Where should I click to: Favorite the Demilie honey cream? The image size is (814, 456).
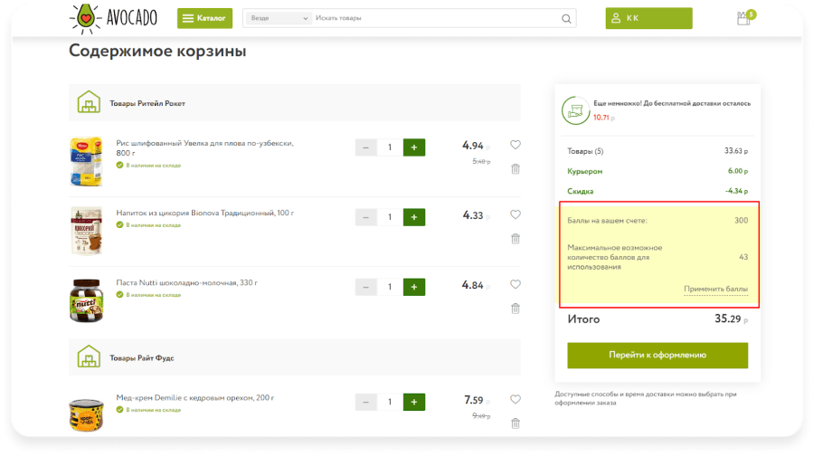click(x=515, y=399)
